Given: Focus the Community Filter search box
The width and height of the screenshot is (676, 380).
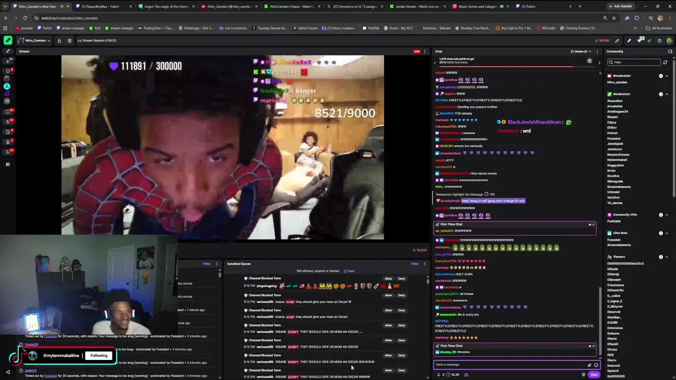Looking at the screenshot, I should click(x=634, y=62).
